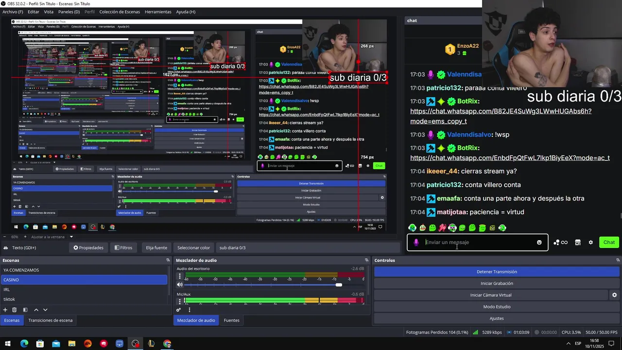Switch to Mezclador de audio tab
Viewport: 622px width, 350px height.
[x=196, y=320]
